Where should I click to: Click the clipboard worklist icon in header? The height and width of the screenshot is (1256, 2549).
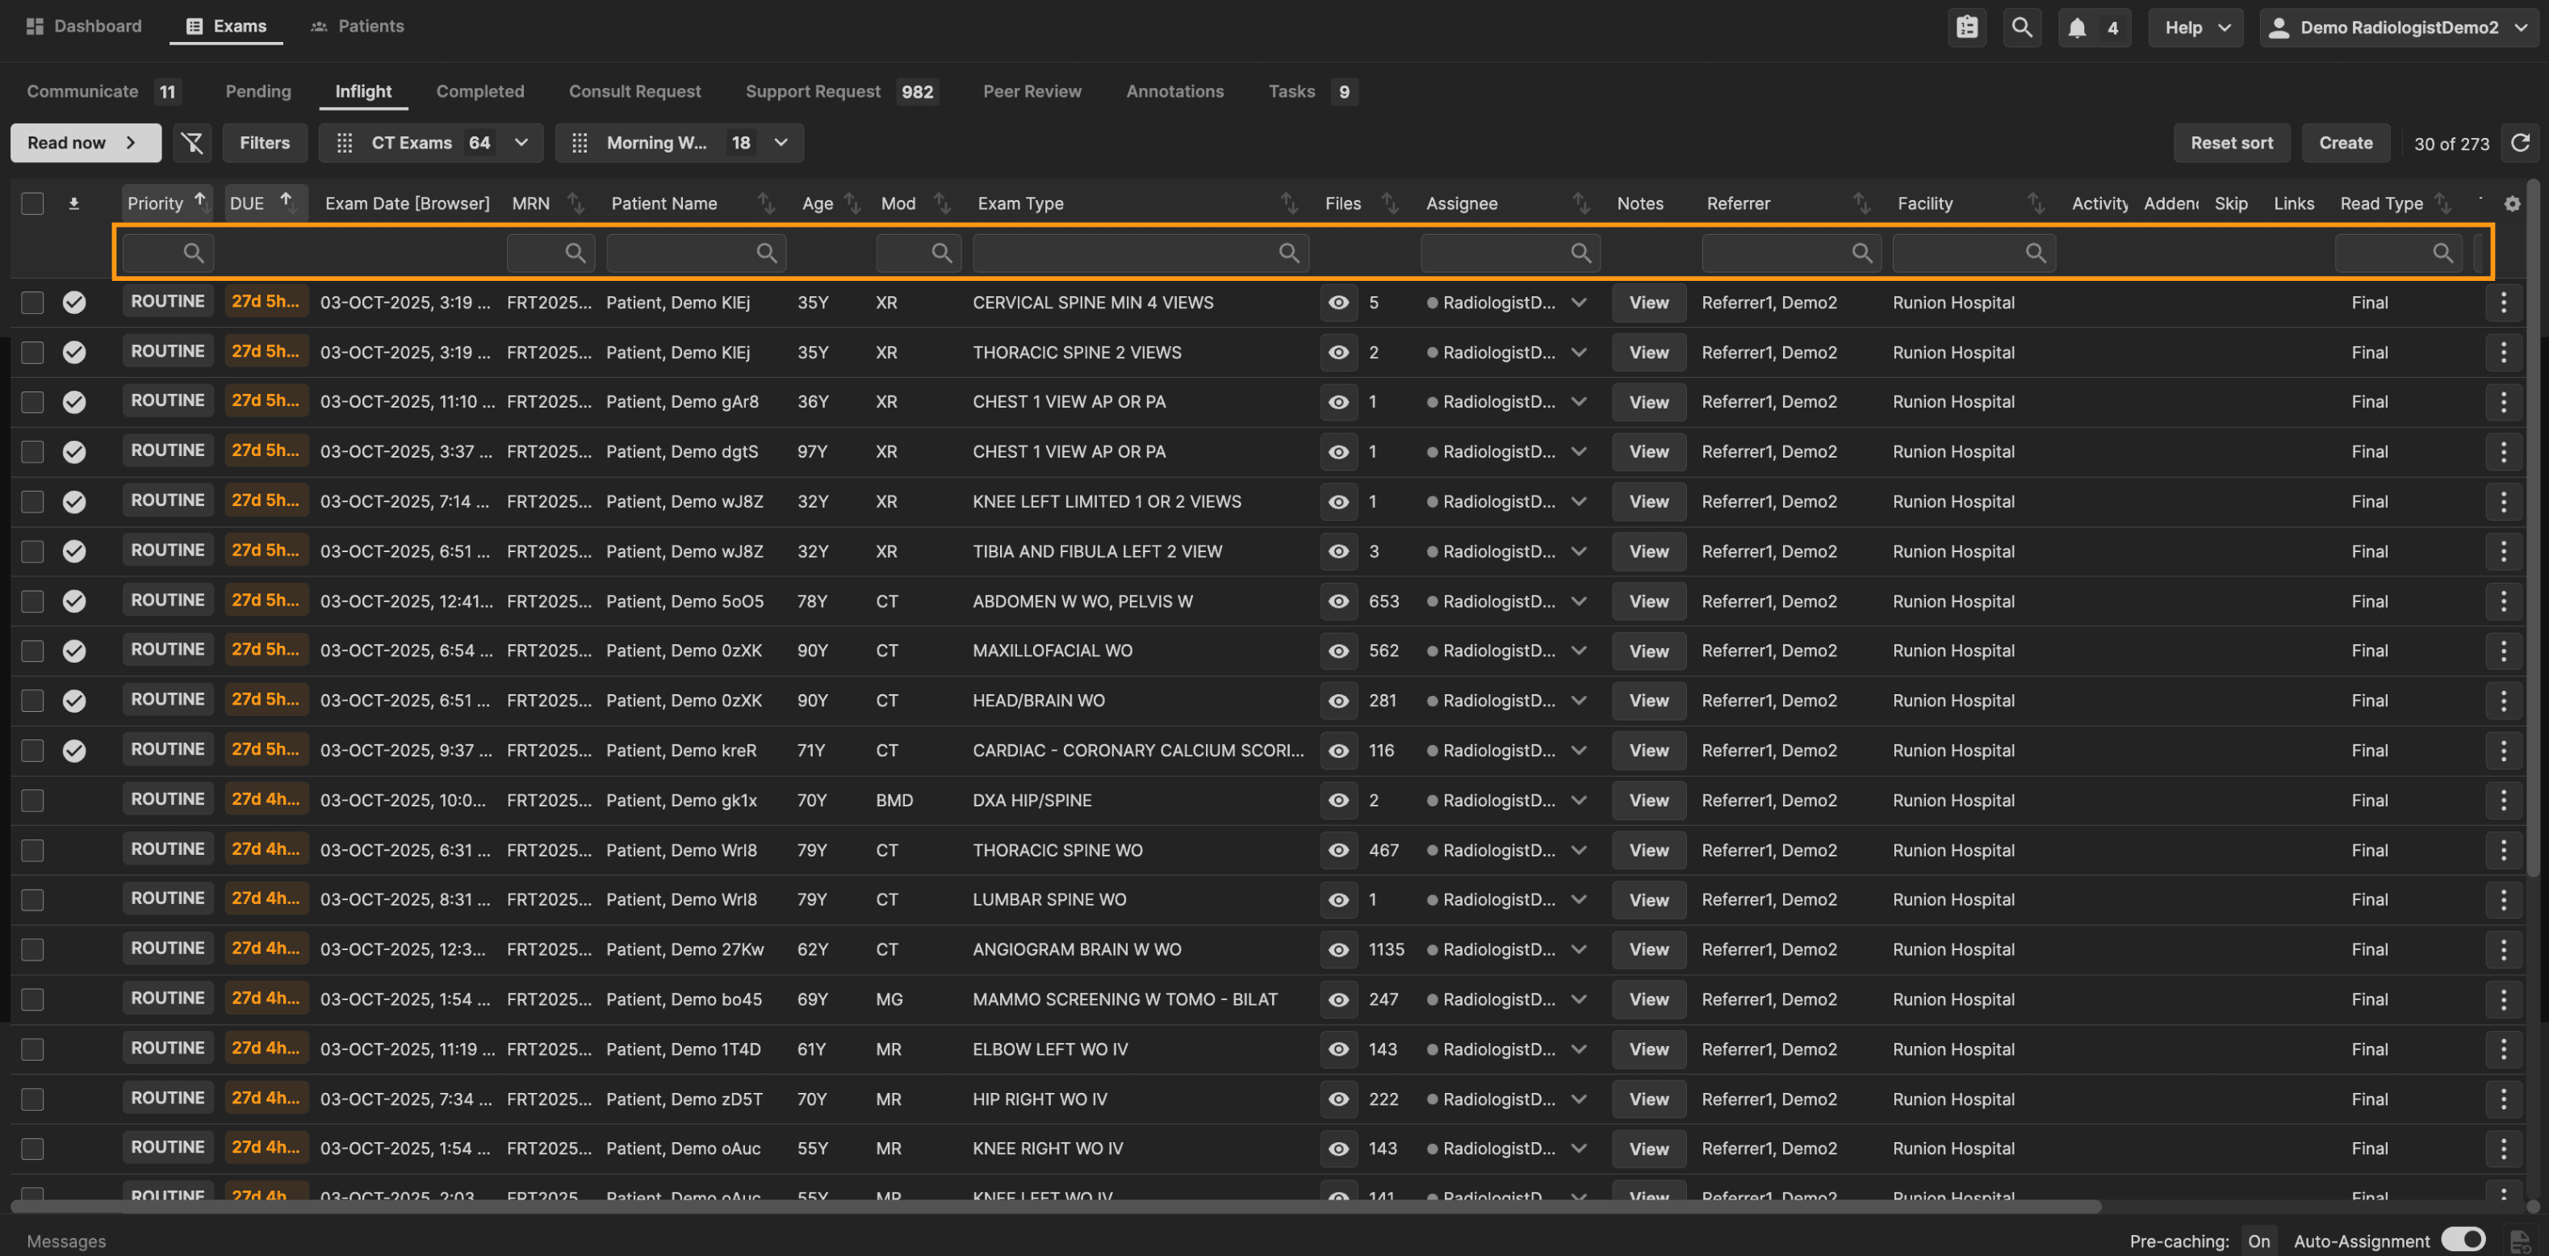[x=1966, y=27]
